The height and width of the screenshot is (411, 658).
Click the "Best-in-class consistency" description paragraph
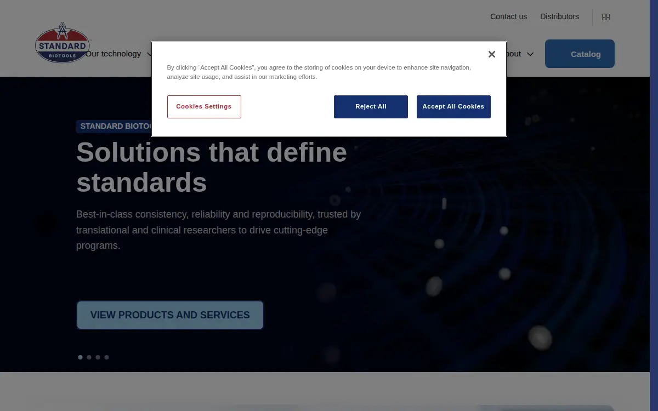tap(219, 230)
